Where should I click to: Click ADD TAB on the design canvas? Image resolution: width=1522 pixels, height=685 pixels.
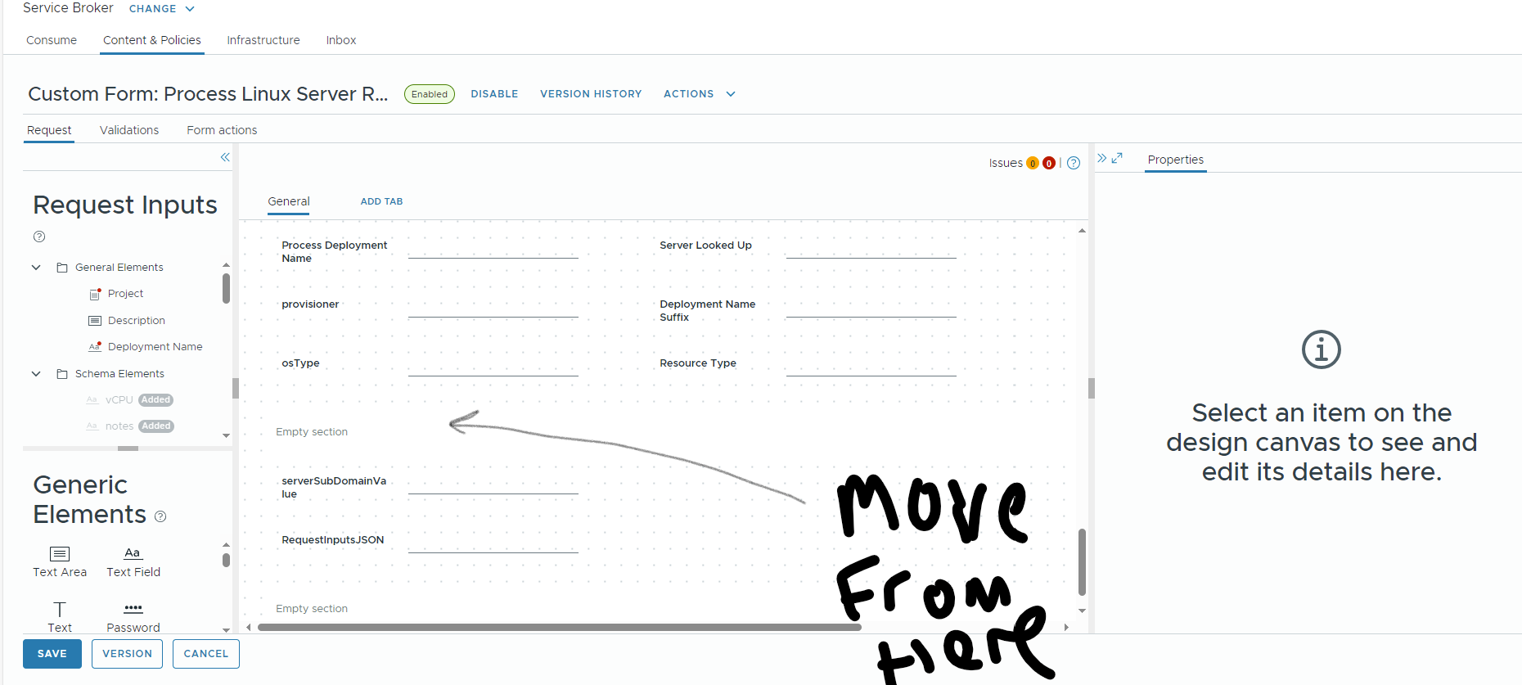coord(381,201)
